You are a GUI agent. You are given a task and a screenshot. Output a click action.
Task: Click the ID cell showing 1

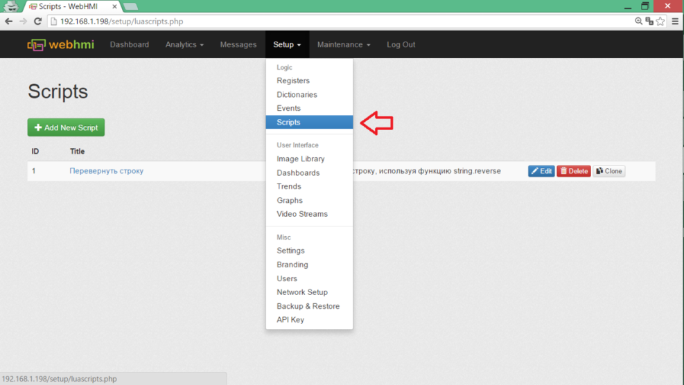coord(33,171)
